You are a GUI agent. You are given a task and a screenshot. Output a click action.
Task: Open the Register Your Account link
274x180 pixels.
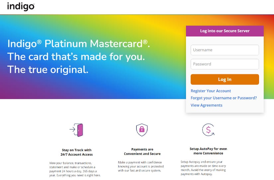coord(211,91)
